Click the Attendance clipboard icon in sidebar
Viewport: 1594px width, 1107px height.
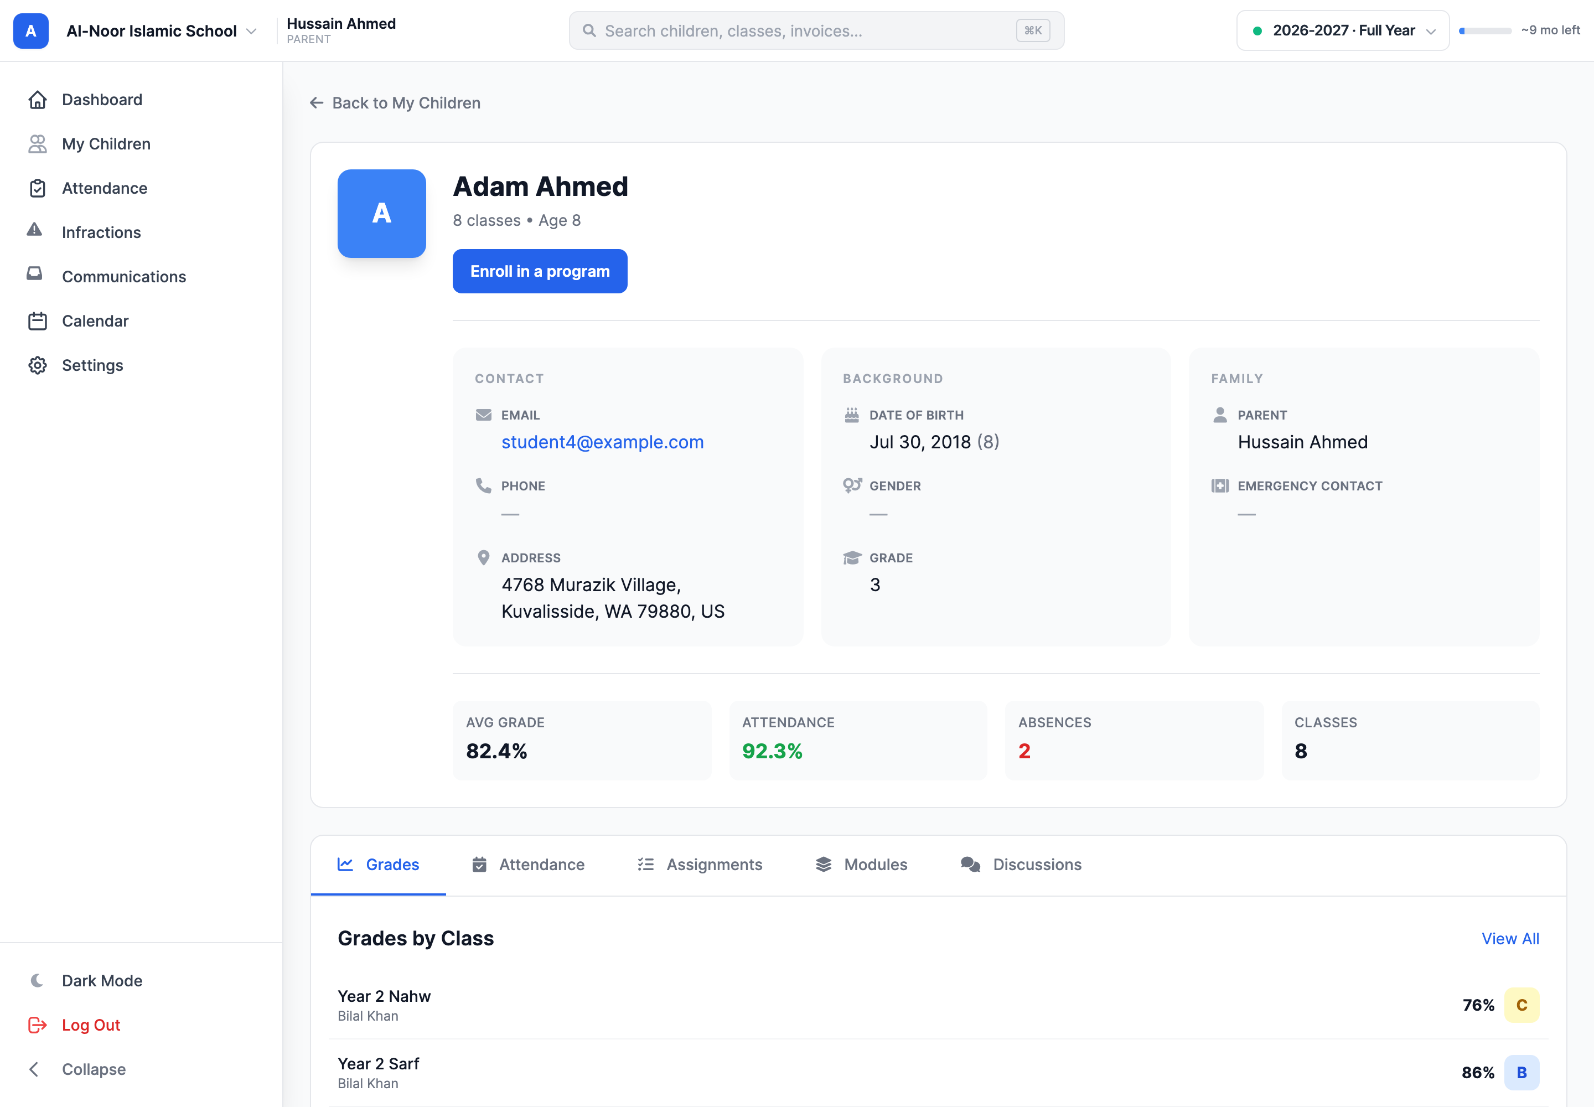click(38, 189)
